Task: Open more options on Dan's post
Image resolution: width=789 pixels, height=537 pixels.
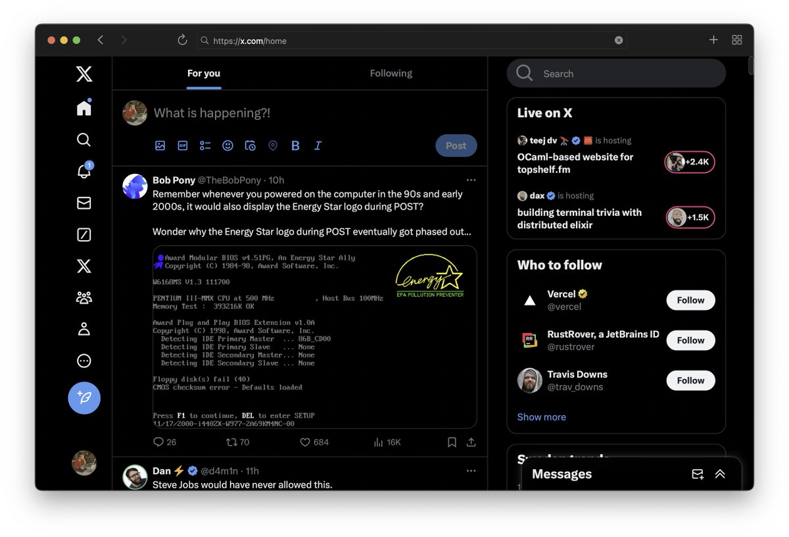Action: point(471,471)
